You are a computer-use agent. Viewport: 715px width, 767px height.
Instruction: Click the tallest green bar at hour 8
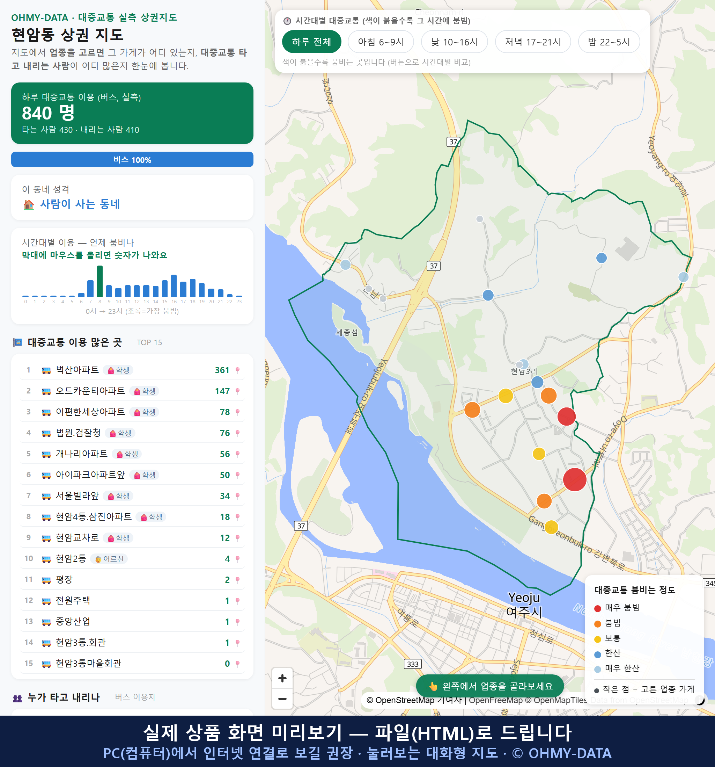coord(100,281)
